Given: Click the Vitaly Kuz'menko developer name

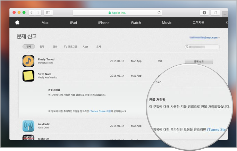Looking at the screenshot, I should pyautogui.click(x=48, y=77).
